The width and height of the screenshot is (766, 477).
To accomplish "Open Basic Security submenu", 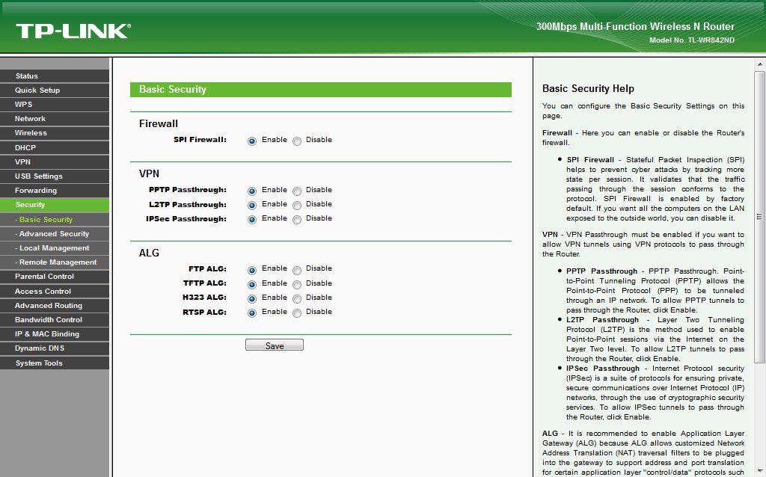I will coord(55,219).
